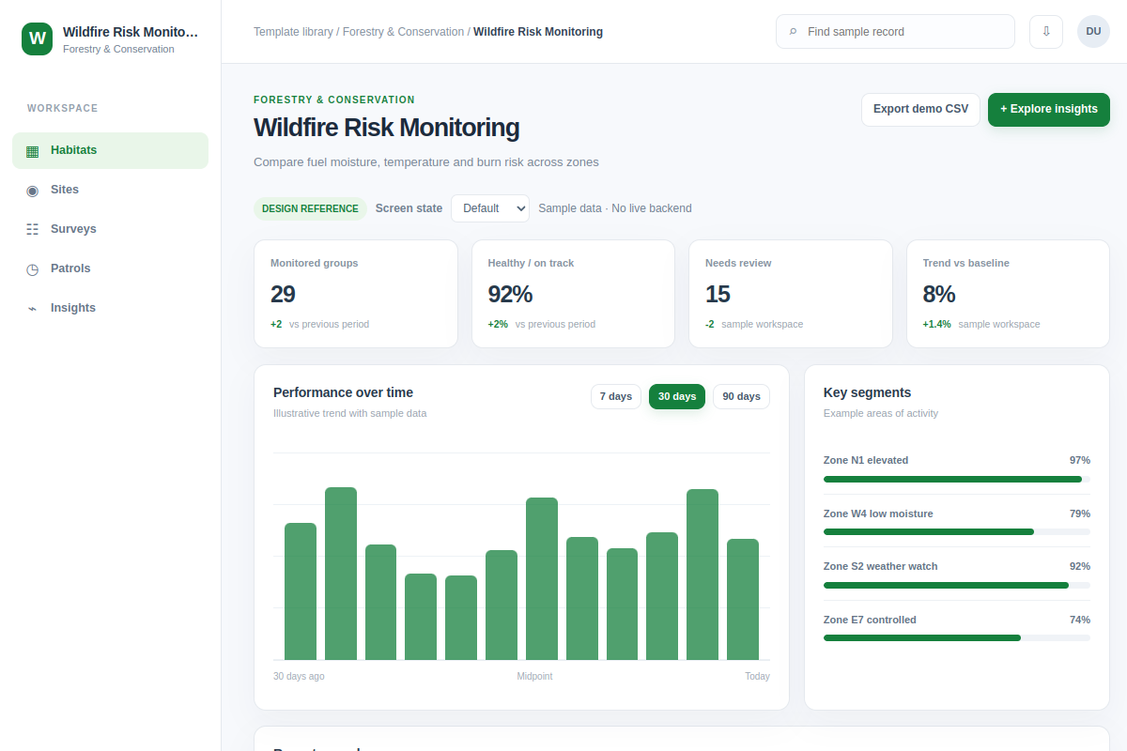This screenshot has width=1127, height=751.
Task: Click the Explore insights button
Action: click(1049, 109)
